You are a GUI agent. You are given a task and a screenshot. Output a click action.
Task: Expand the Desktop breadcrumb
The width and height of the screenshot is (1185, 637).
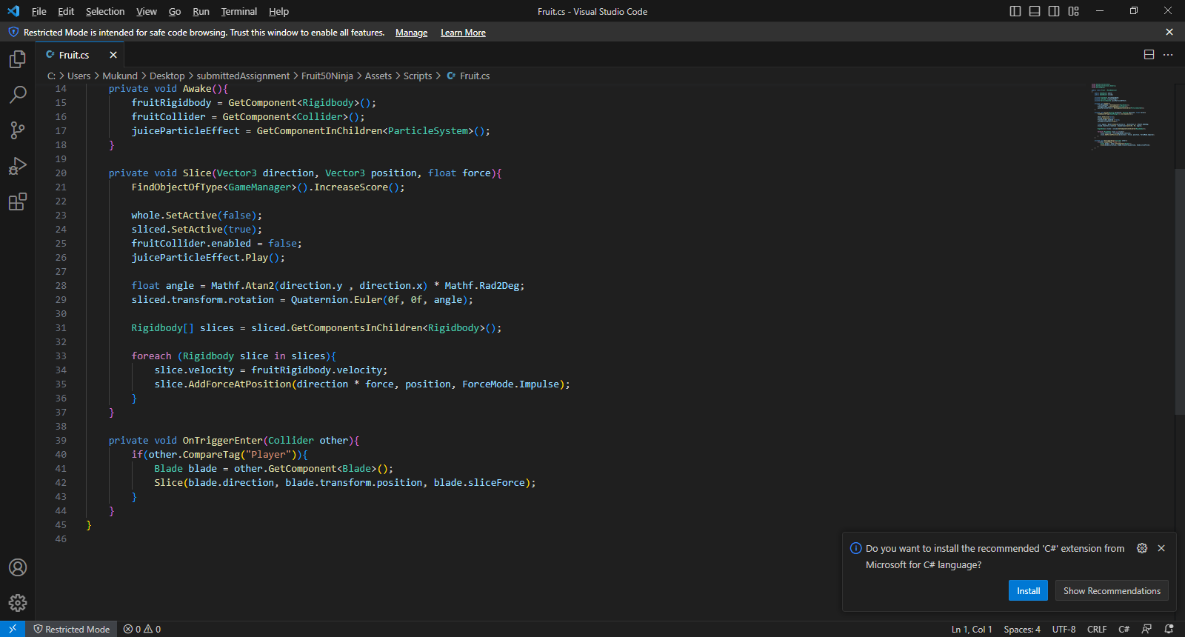pyautogui.click(x=167, y=76)
